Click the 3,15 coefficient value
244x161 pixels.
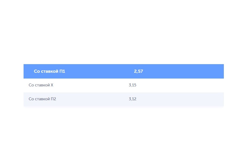[x=132, y=85]
